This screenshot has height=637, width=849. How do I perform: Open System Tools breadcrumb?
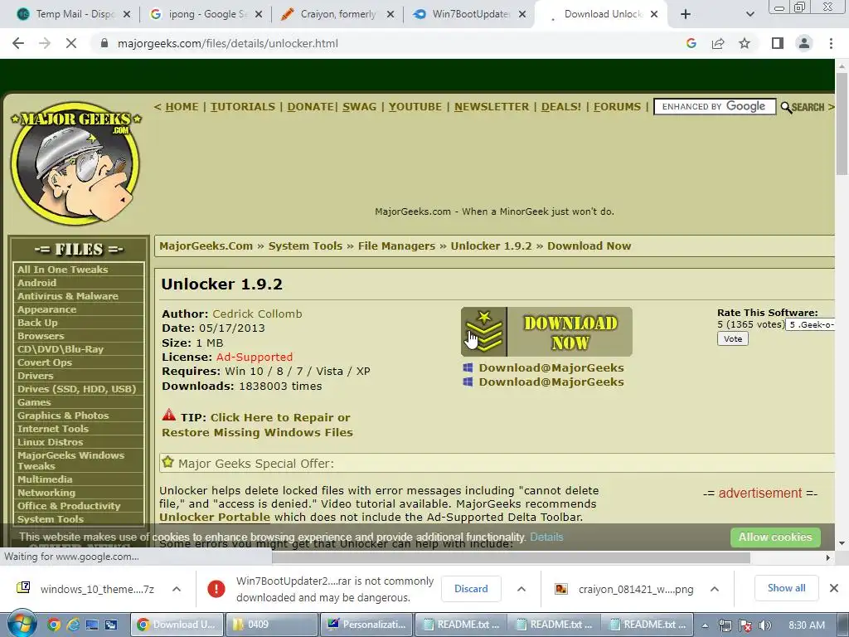(x=305, y=246)
